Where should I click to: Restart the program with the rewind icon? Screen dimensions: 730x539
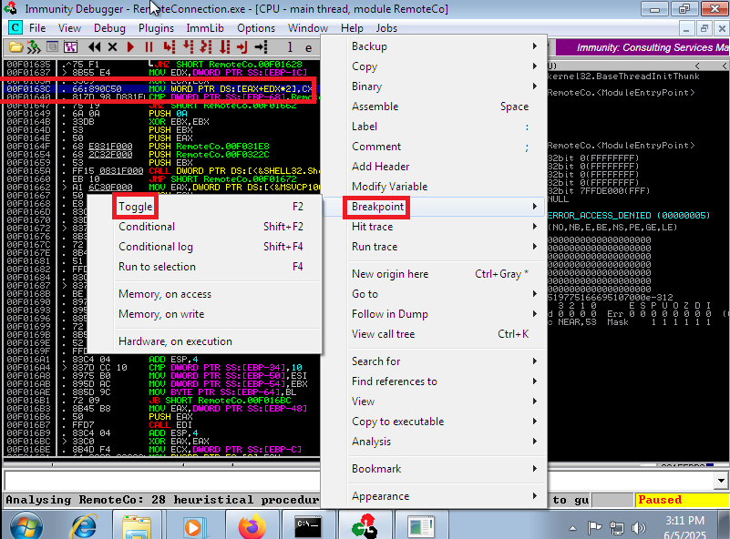pyautogui.click(x=95, y=47)
